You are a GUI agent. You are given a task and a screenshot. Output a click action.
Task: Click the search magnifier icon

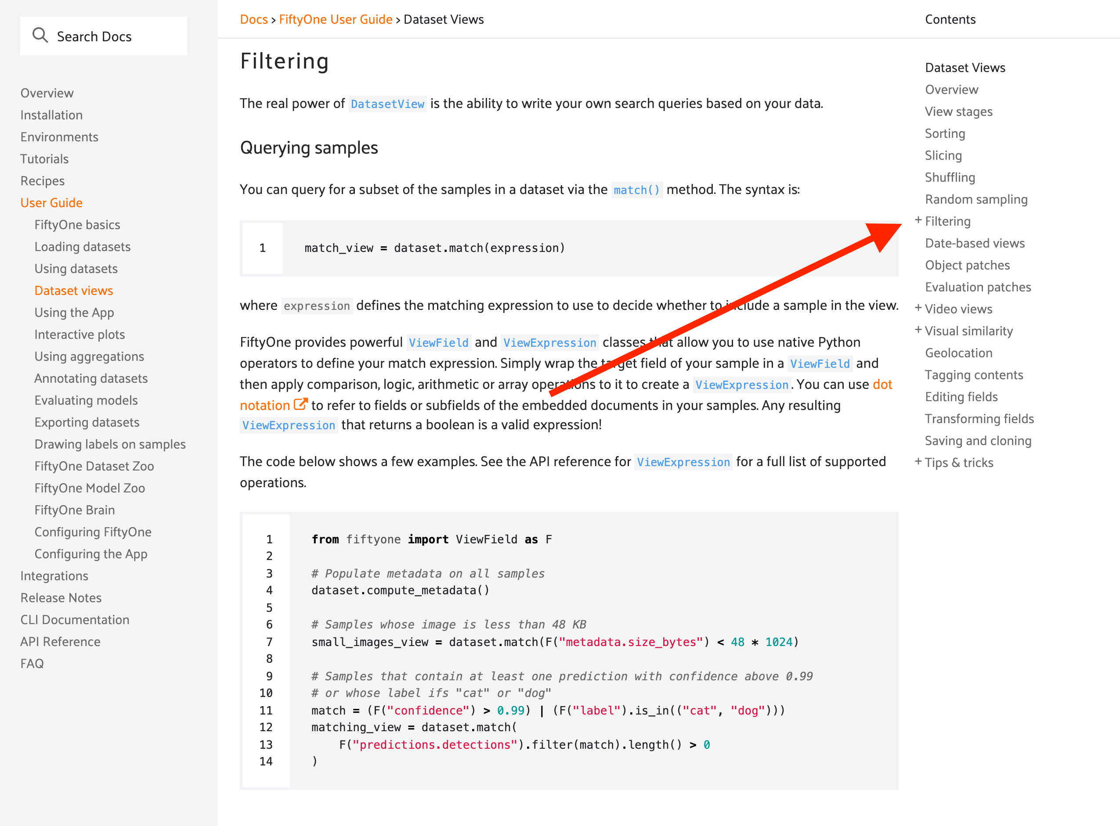(40, 36)
